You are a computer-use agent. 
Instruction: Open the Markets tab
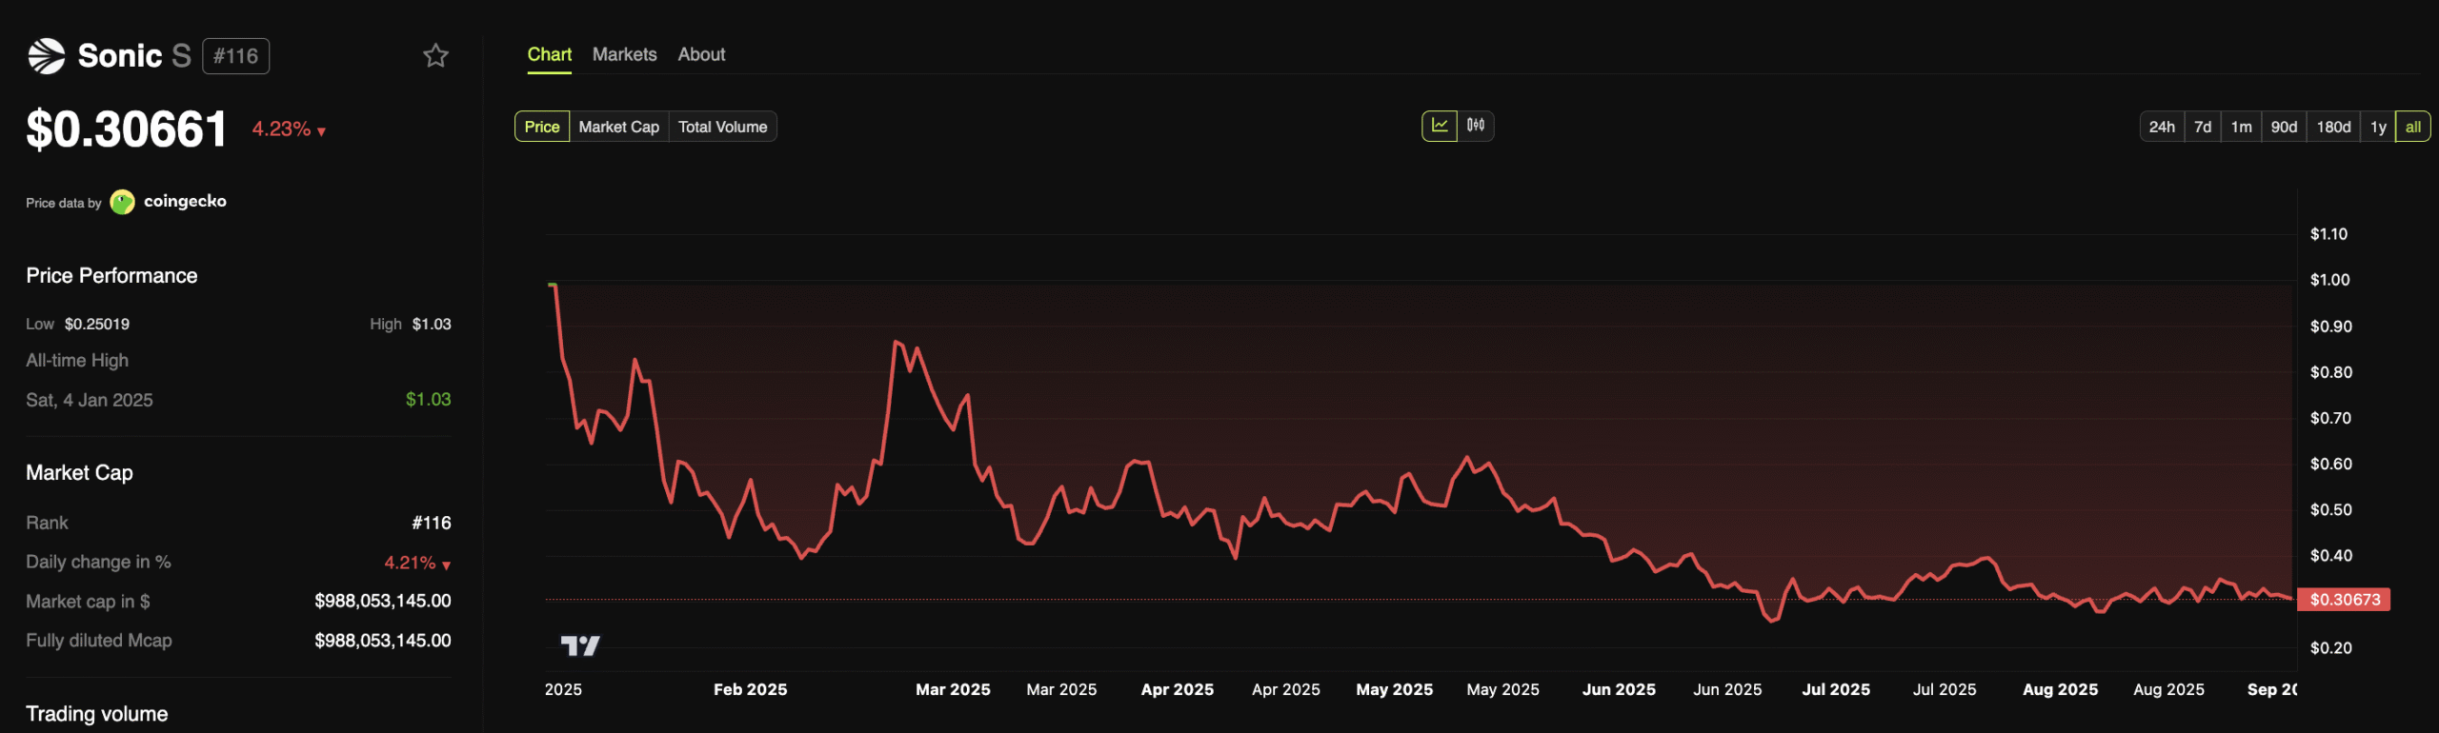[624, 54]
